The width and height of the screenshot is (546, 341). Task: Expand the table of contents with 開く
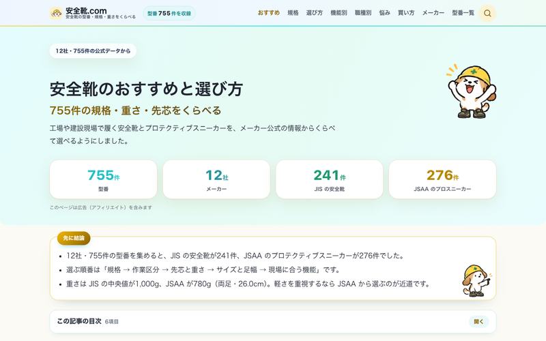[x=478, y=321]
